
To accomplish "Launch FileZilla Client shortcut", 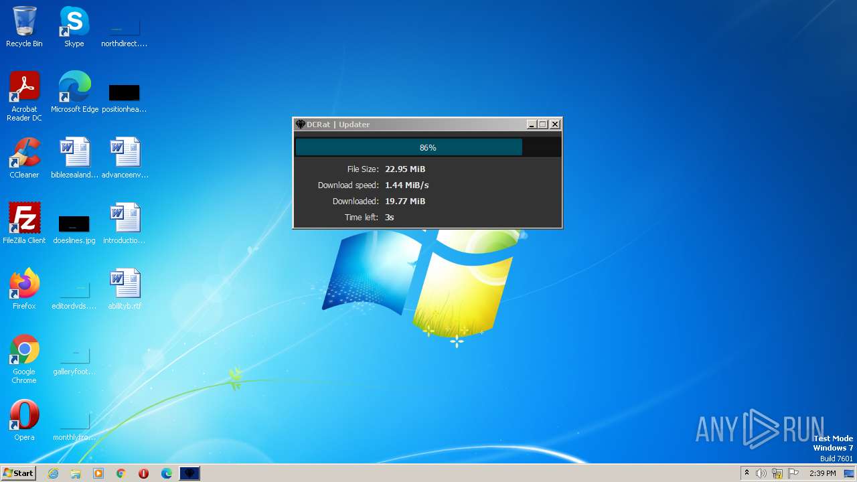I will point(24,224).
